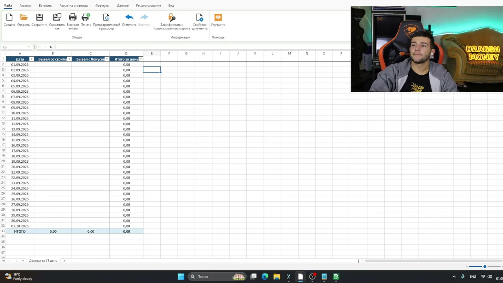Click the Создать new document icon

point(9,18)
